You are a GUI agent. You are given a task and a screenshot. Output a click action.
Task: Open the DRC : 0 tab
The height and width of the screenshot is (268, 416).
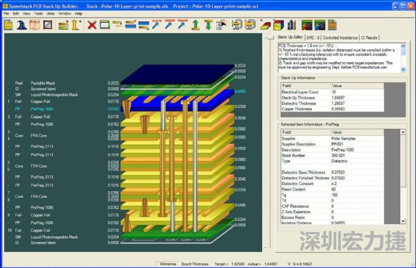(x=313, y=37)
